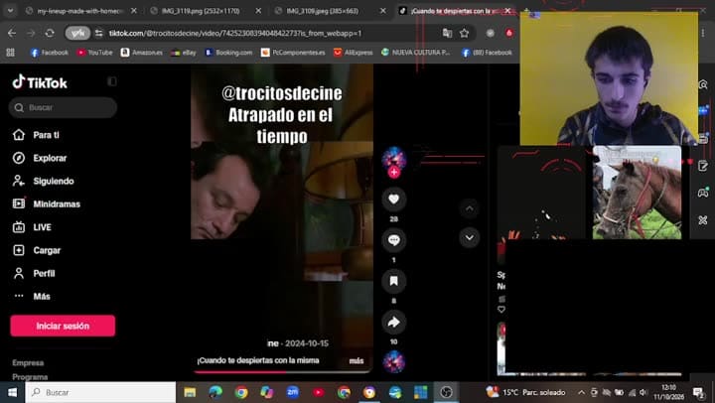The image size is (715, 403).
Task: Click the VPN pill in the address bar
Action: [x=77, y=33]
